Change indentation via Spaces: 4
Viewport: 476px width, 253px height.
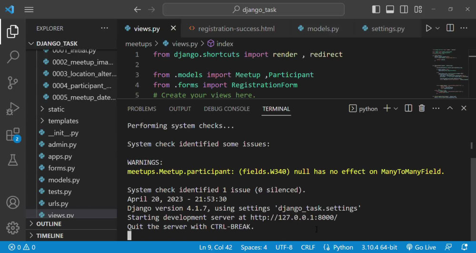[x=254, y=247]
